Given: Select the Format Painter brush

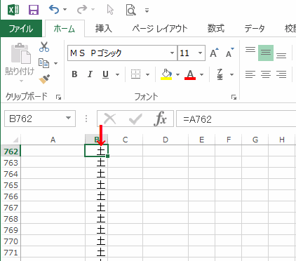Looking at the screenshot, I should coord(44,79).
